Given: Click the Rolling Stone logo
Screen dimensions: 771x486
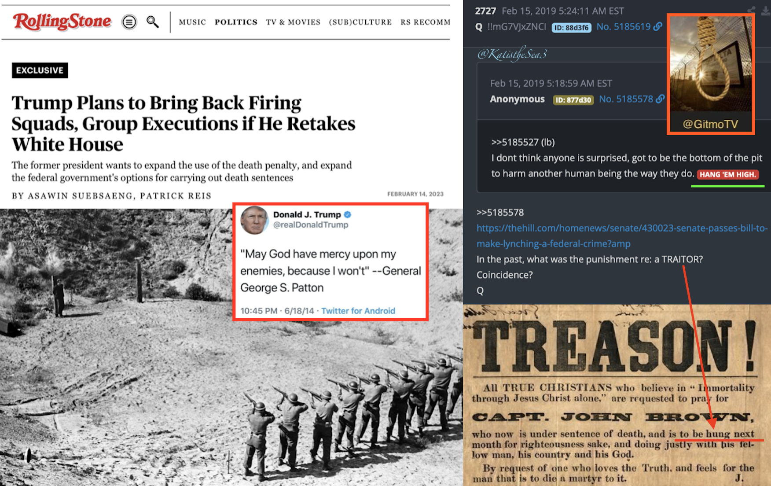Looking at the screenshot, I should point(62,21).
